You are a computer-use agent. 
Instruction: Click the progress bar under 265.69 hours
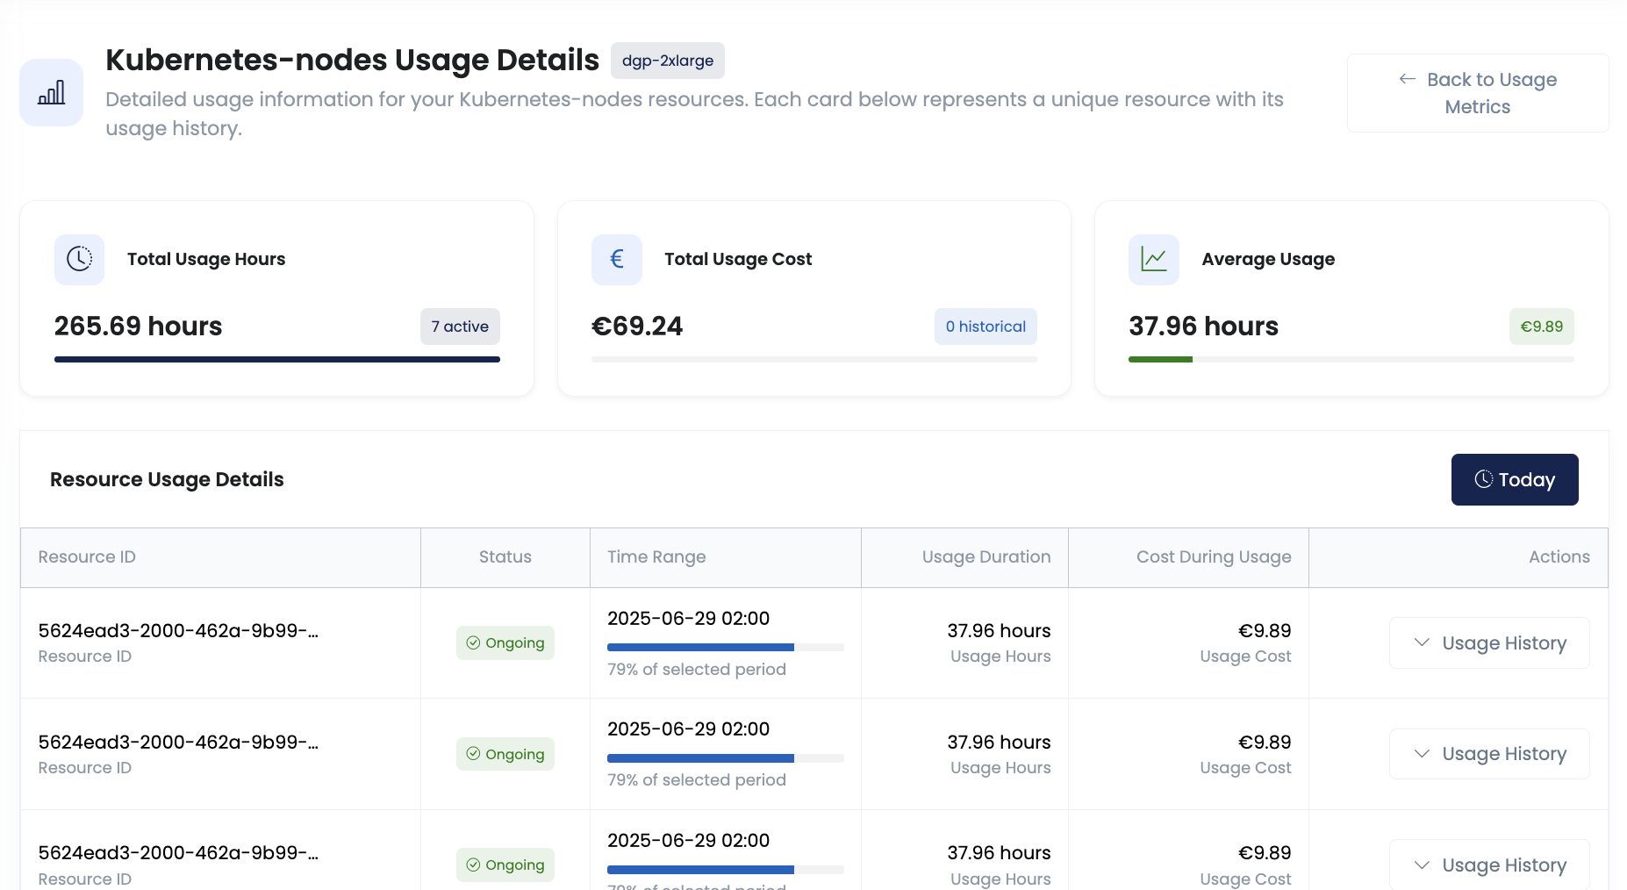tap(277, 359)
